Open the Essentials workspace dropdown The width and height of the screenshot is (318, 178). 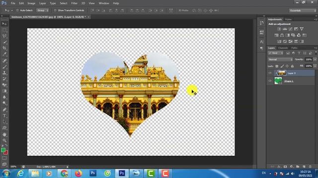click(303, 10)
